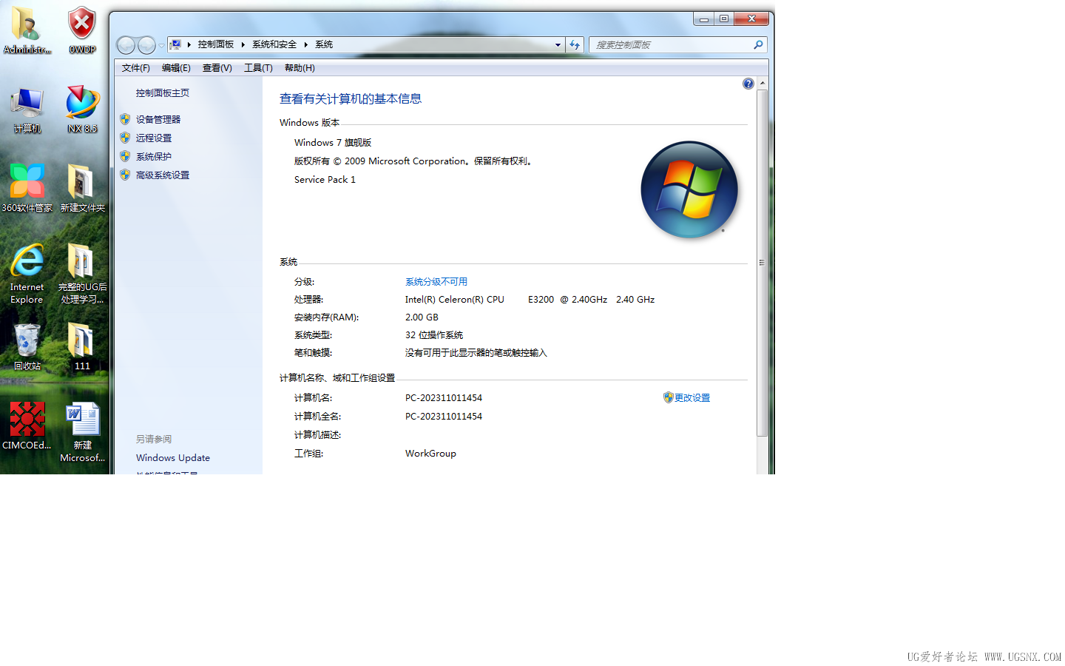The width and height of the screenshot is (1065, 666).
Task: Click 系统和安全 in the breadcrumb path
Action: click(x=274, y=45)
